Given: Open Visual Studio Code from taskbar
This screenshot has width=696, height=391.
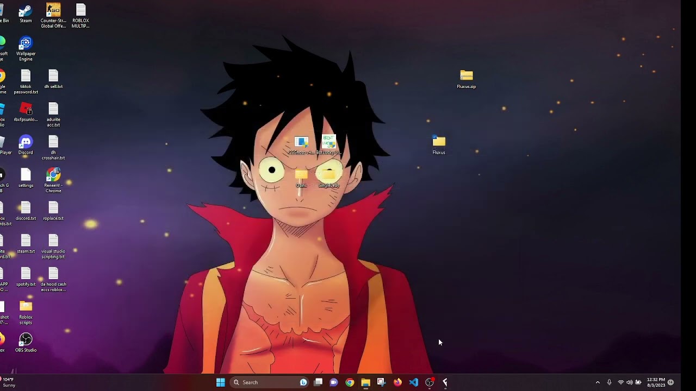Looking at the screenshot, I should (413, 382).
